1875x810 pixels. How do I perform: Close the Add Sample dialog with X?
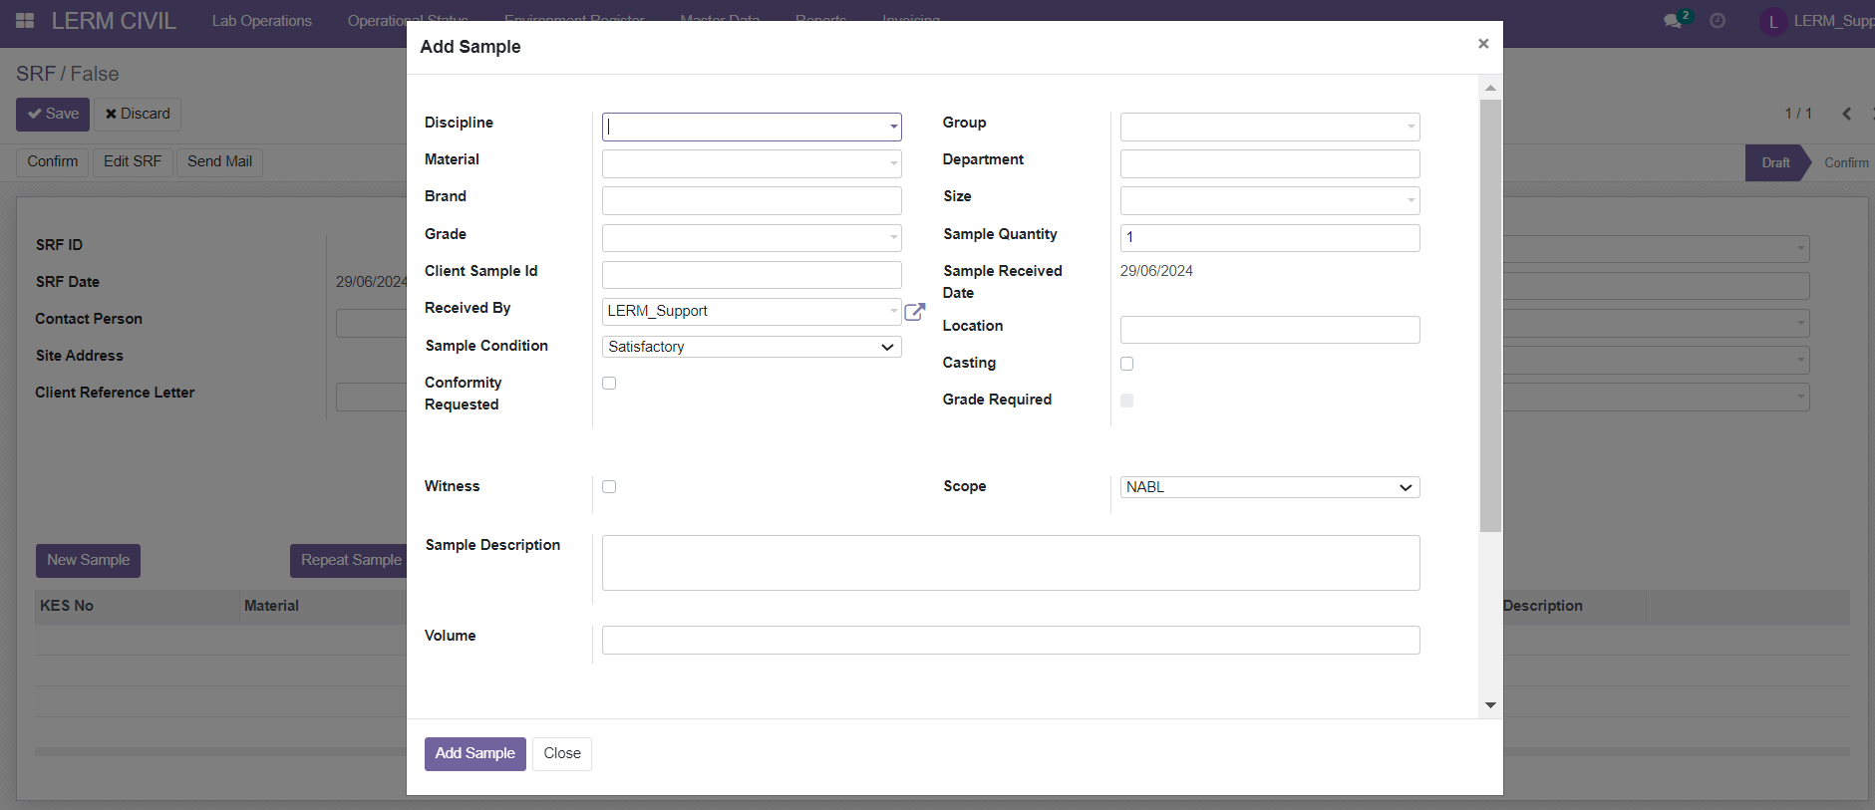pos(1483,44)
